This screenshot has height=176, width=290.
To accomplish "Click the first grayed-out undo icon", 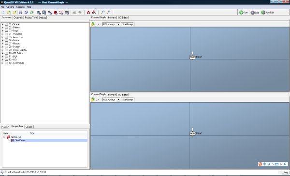I will tap(74, 13).
